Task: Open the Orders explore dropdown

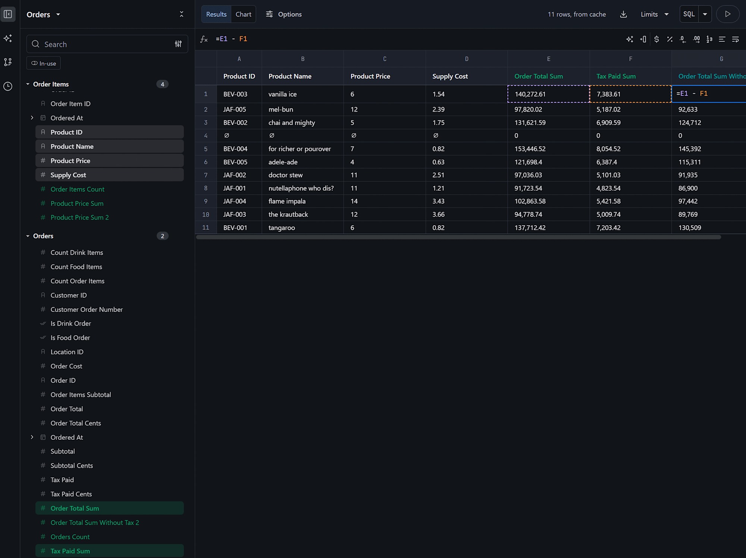Action: pyautogui.click(x=43, y=15)
